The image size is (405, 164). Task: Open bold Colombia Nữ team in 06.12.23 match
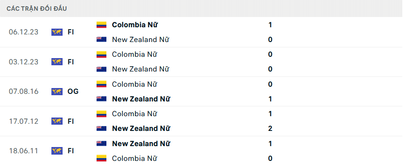pos(135,25)
